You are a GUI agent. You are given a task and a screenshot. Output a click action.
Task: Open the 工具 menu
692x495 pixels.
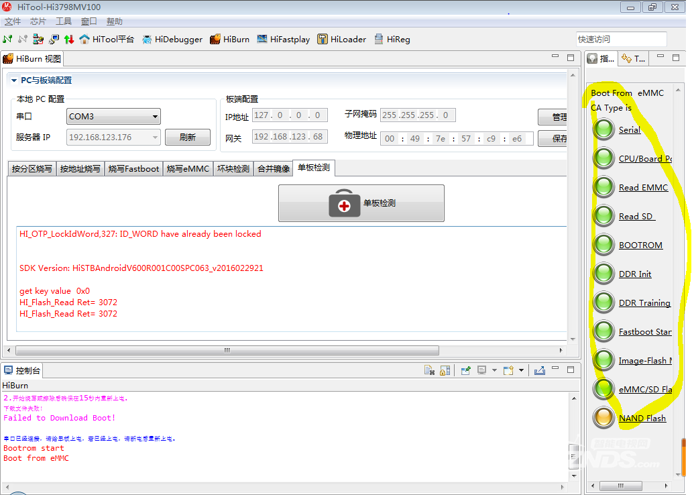click(64, 21)
